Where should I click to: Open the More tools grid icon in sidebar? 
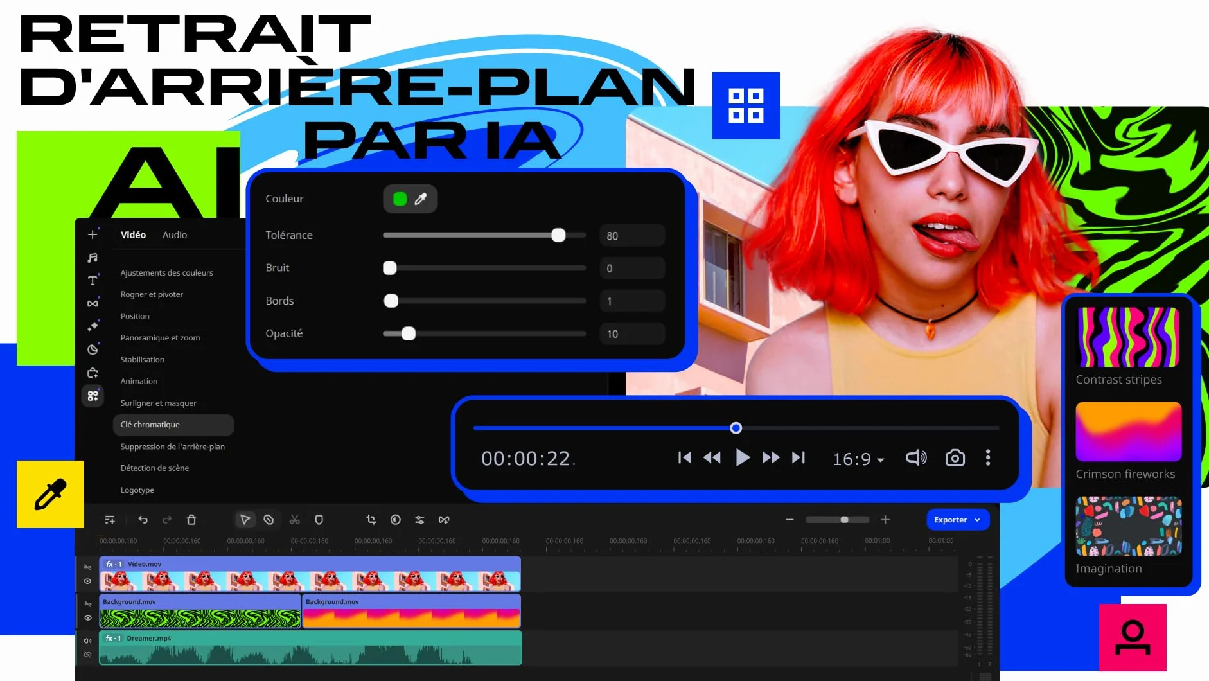pos(93,396)
